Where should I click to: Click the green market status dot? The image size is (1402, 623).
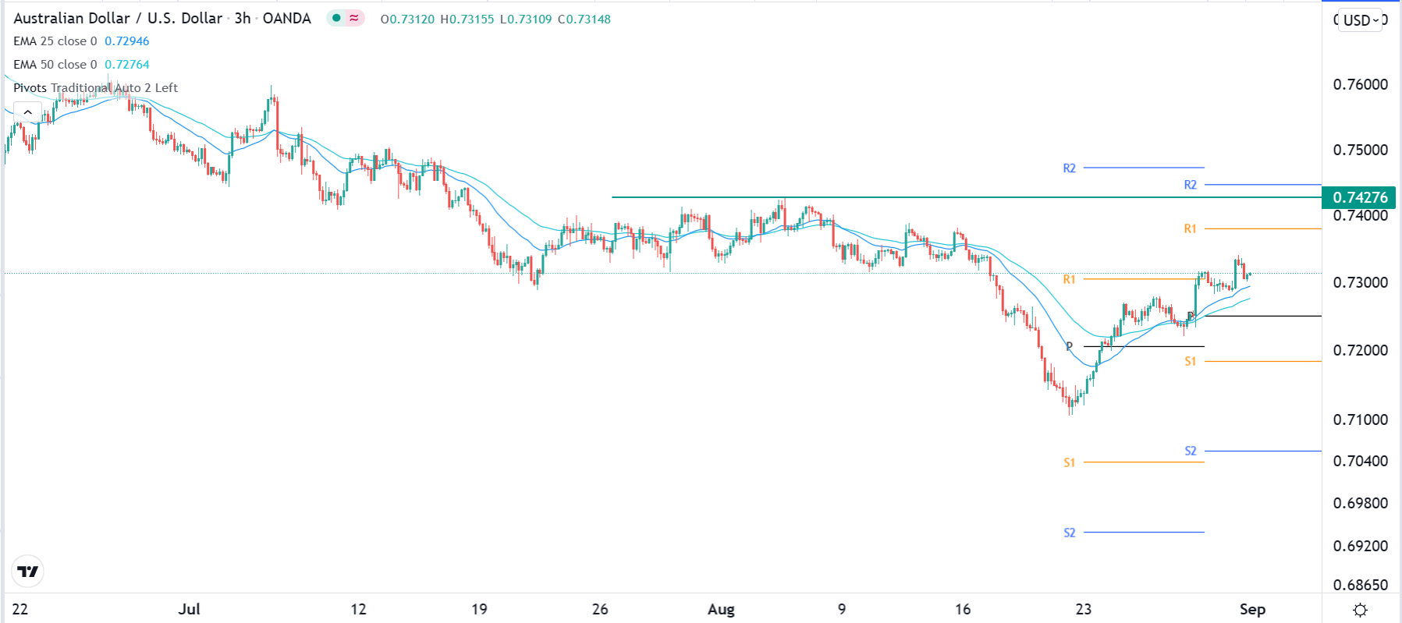[336, 18]
